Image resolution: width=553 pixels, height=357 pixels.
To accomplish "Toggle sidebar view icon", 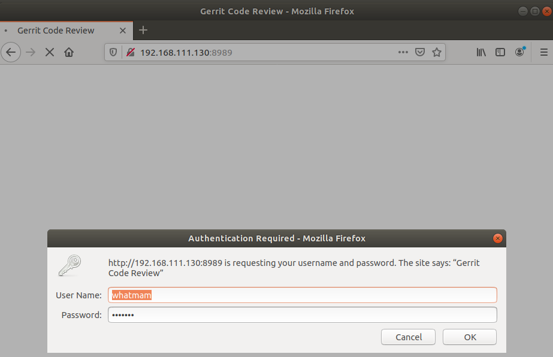I will click(500, 52).
